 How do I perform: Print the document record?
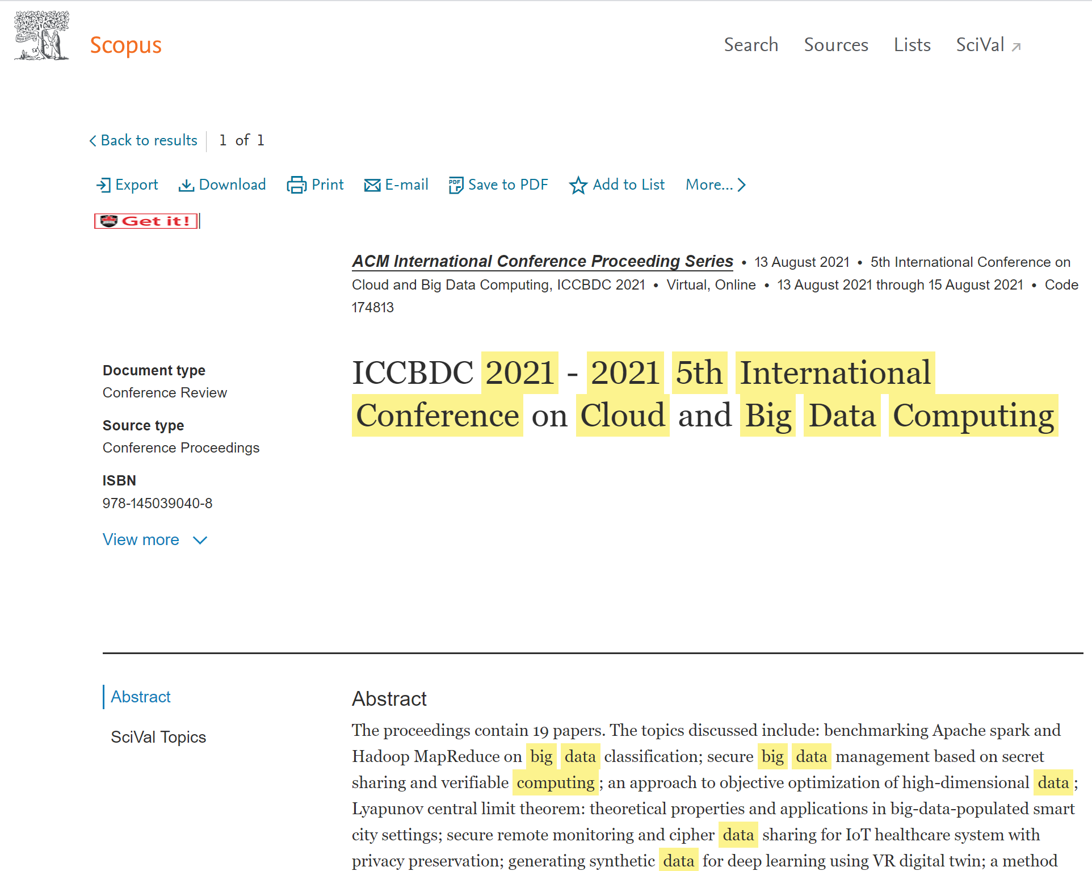click(x=316, y=185)
